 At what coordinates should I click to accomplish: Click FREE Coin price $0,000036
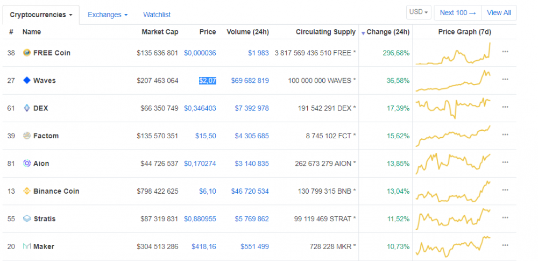(x=200, y=53)
